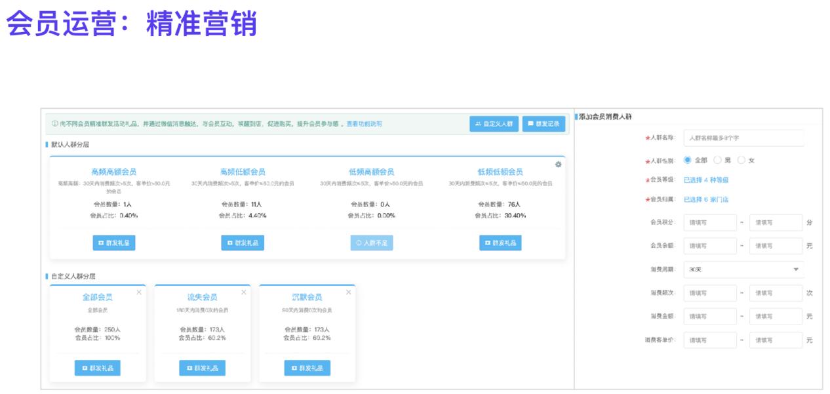
Task: Focus the minimum 消费客单价 field
Action: pyautogui.click(x=710, y=340)
